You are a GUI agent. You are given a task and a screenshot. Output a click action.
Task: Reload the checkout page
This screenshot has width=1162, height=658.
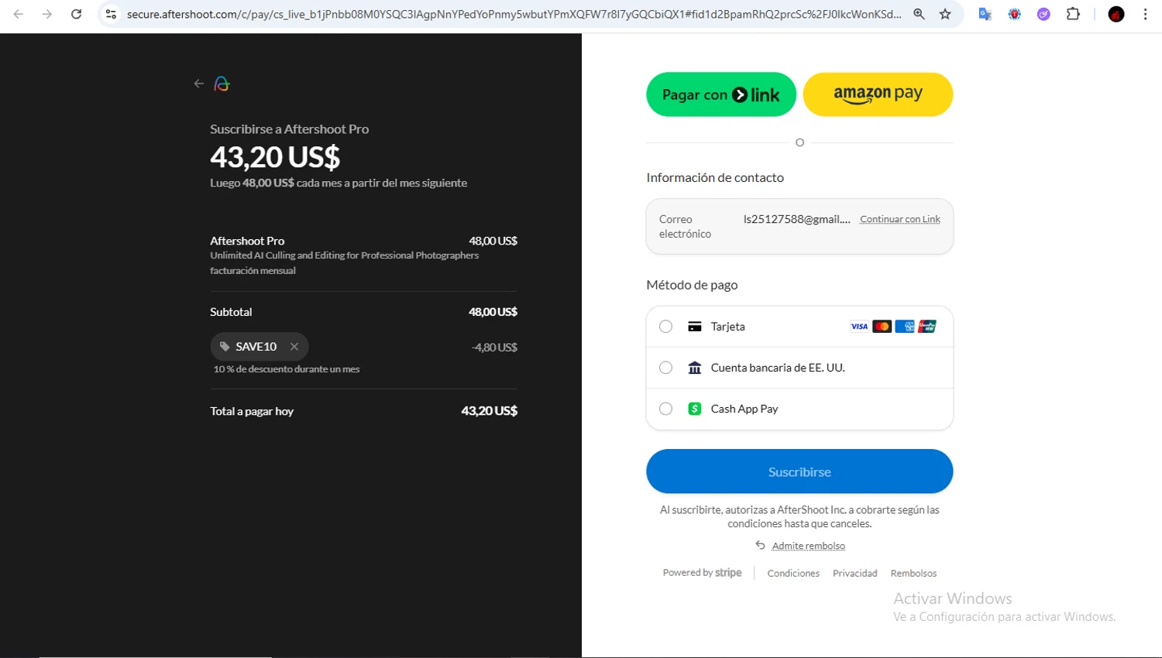tap(76, 14)
